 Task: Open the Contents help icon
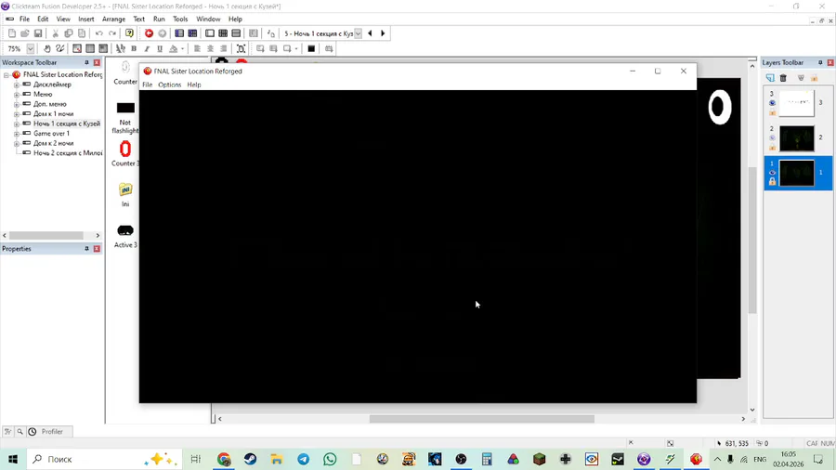pos(129,33)
